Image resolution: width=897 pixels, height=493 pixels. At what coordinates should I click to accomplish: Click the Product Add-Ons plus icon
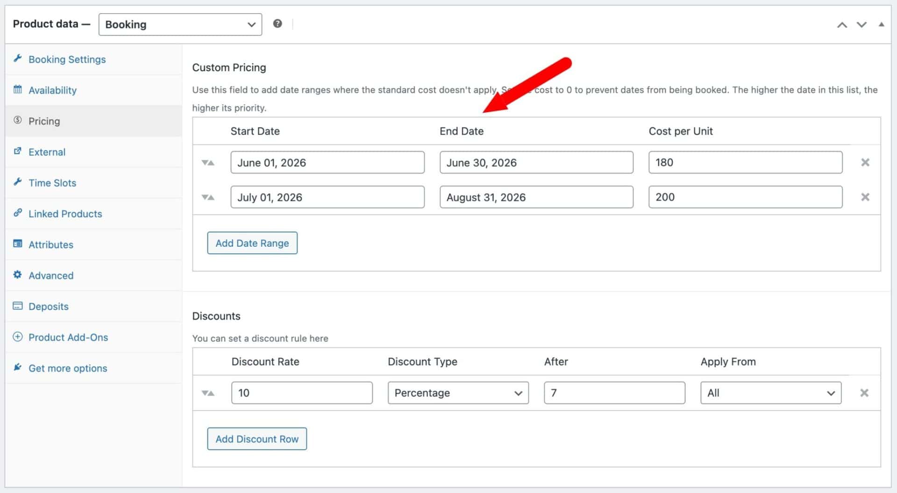point(18,336)
